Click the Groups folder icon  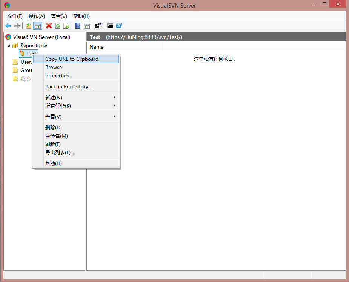pyautogui.click(x=15, y=70)
